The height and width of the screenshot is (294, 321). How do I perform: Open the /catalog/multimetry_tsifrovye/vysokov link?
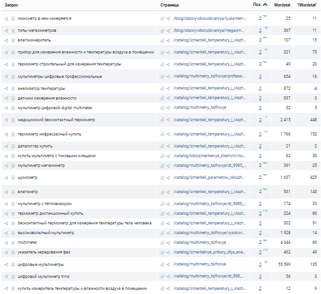pos(209,233)
